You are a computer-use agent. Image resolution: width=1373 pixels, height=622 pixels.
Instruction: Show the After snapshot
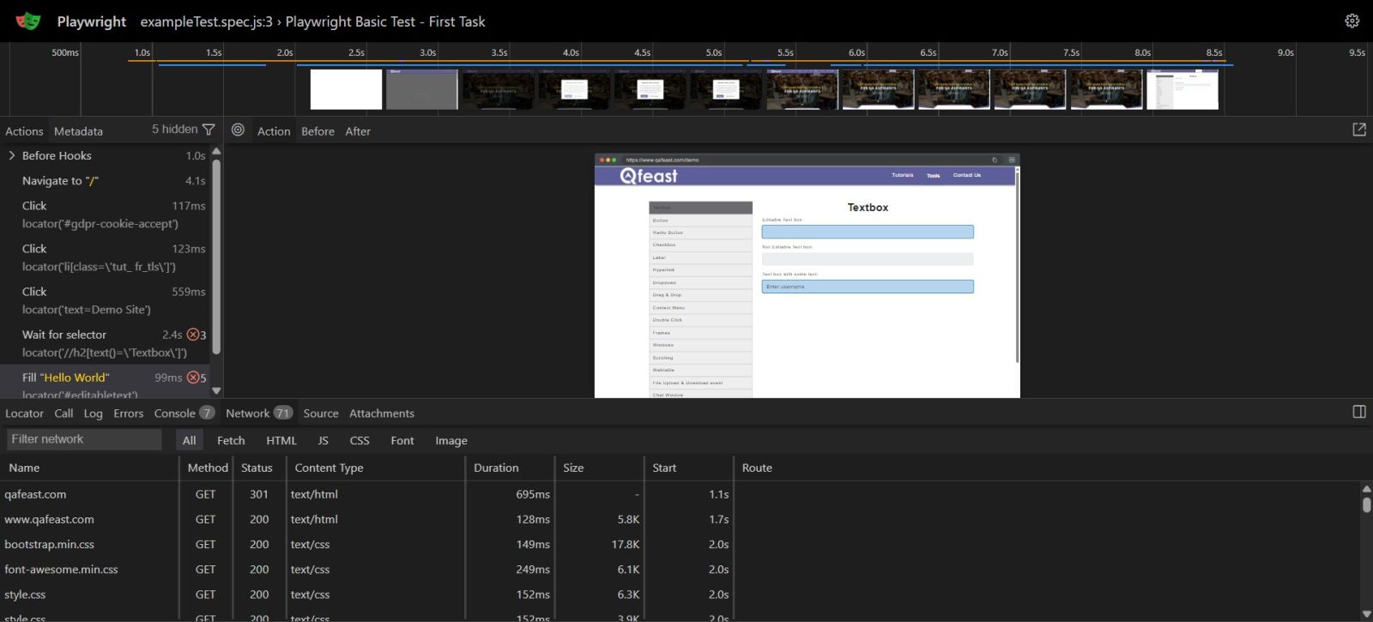tap(358, 131)
